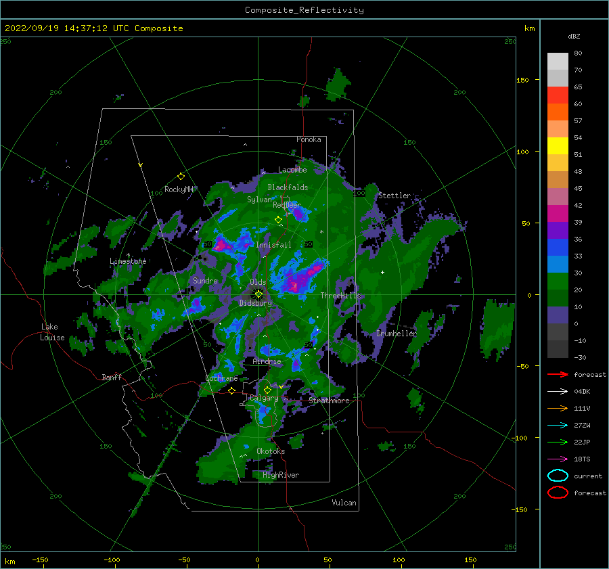The width and height of the screenshot is (609, 569).
Task: Select the 33 dBZ light blue swatch
Action: pyautogui.click(x=558, y=264)
